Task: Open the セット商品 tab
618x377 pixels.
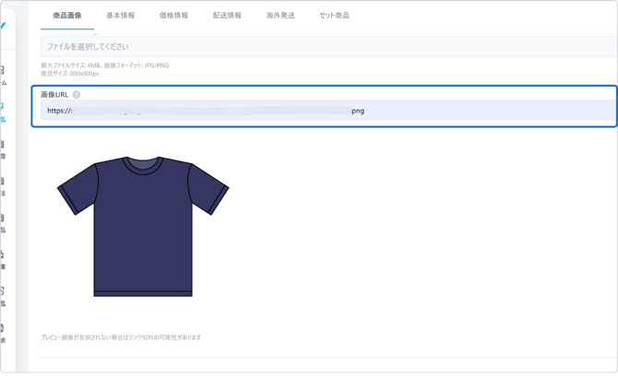Action: 334,16
